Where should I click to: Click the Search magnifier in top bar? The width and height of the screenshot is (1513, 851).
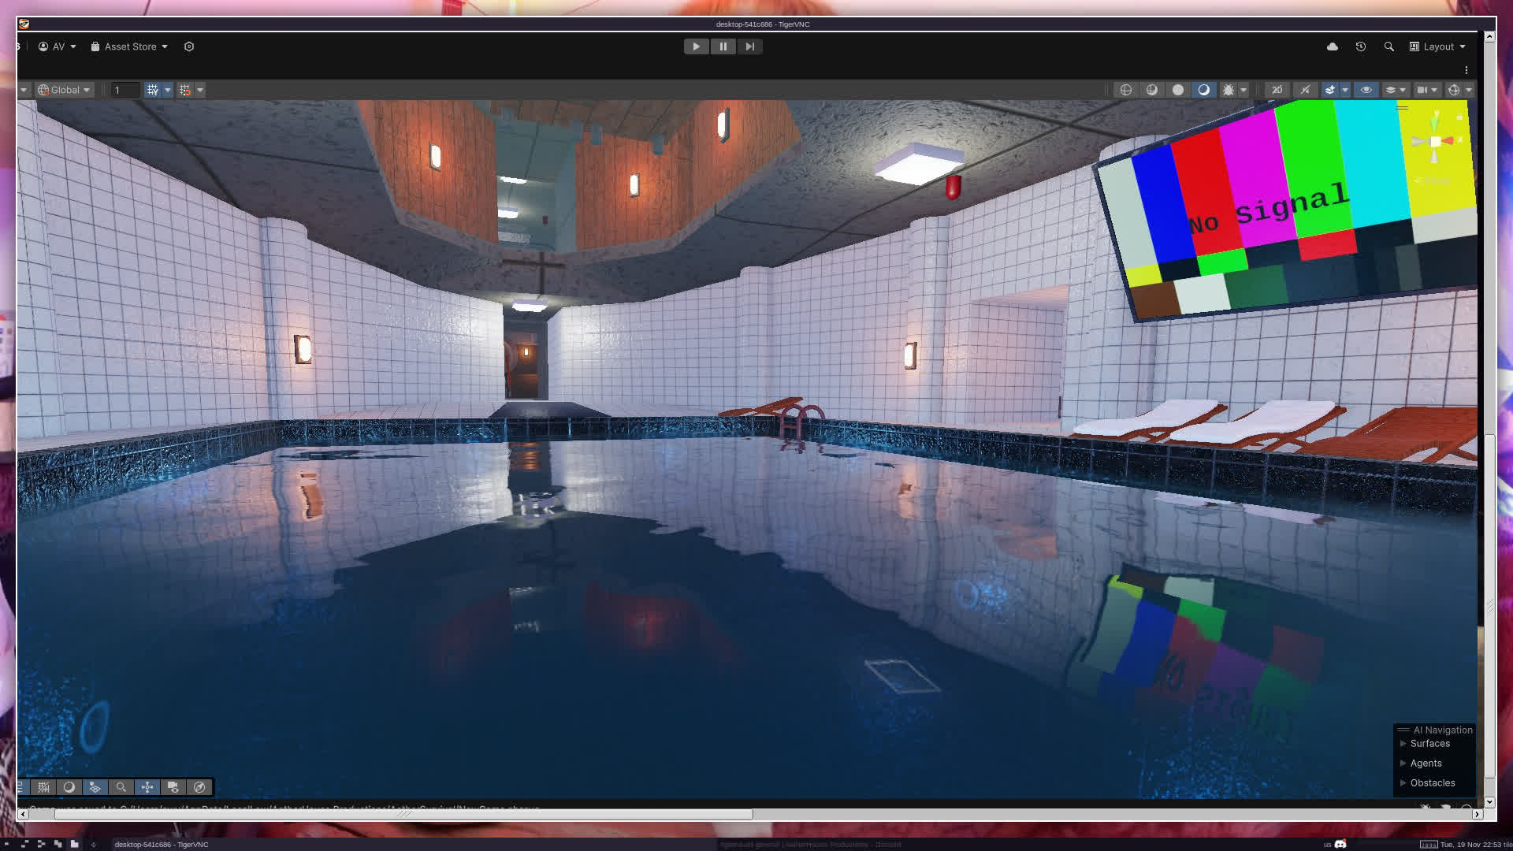coord(1388,46)
